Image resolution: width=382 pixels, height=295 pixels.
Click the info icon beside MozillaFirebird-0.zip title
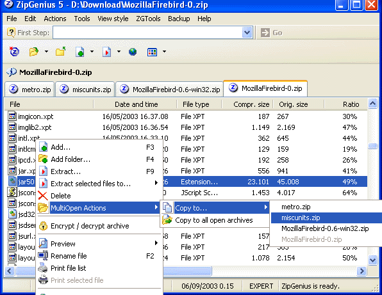pyautogui.click(x=11, y=72)
